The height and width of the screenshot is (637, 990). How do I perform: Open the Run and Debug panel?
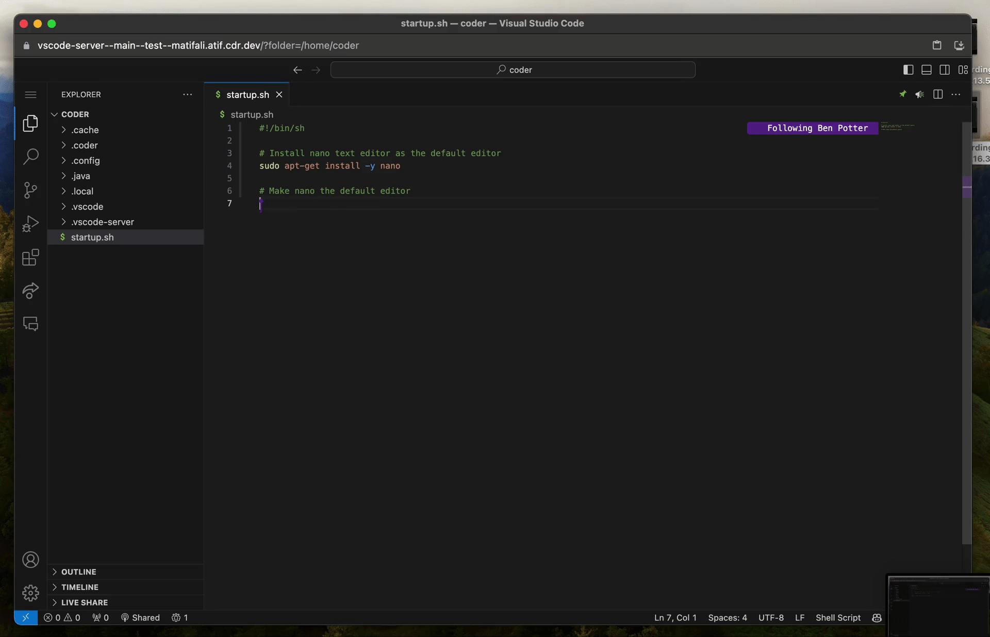(x=30, y=223)
